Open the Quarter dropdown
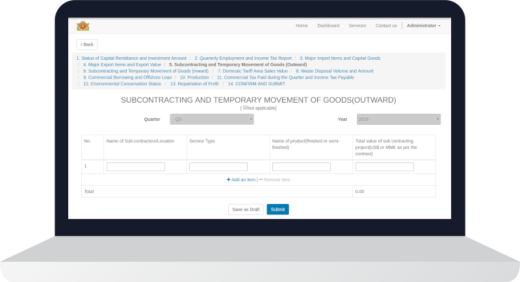The width and height of the screenshot is (520, 282). (x=211, y=119)
